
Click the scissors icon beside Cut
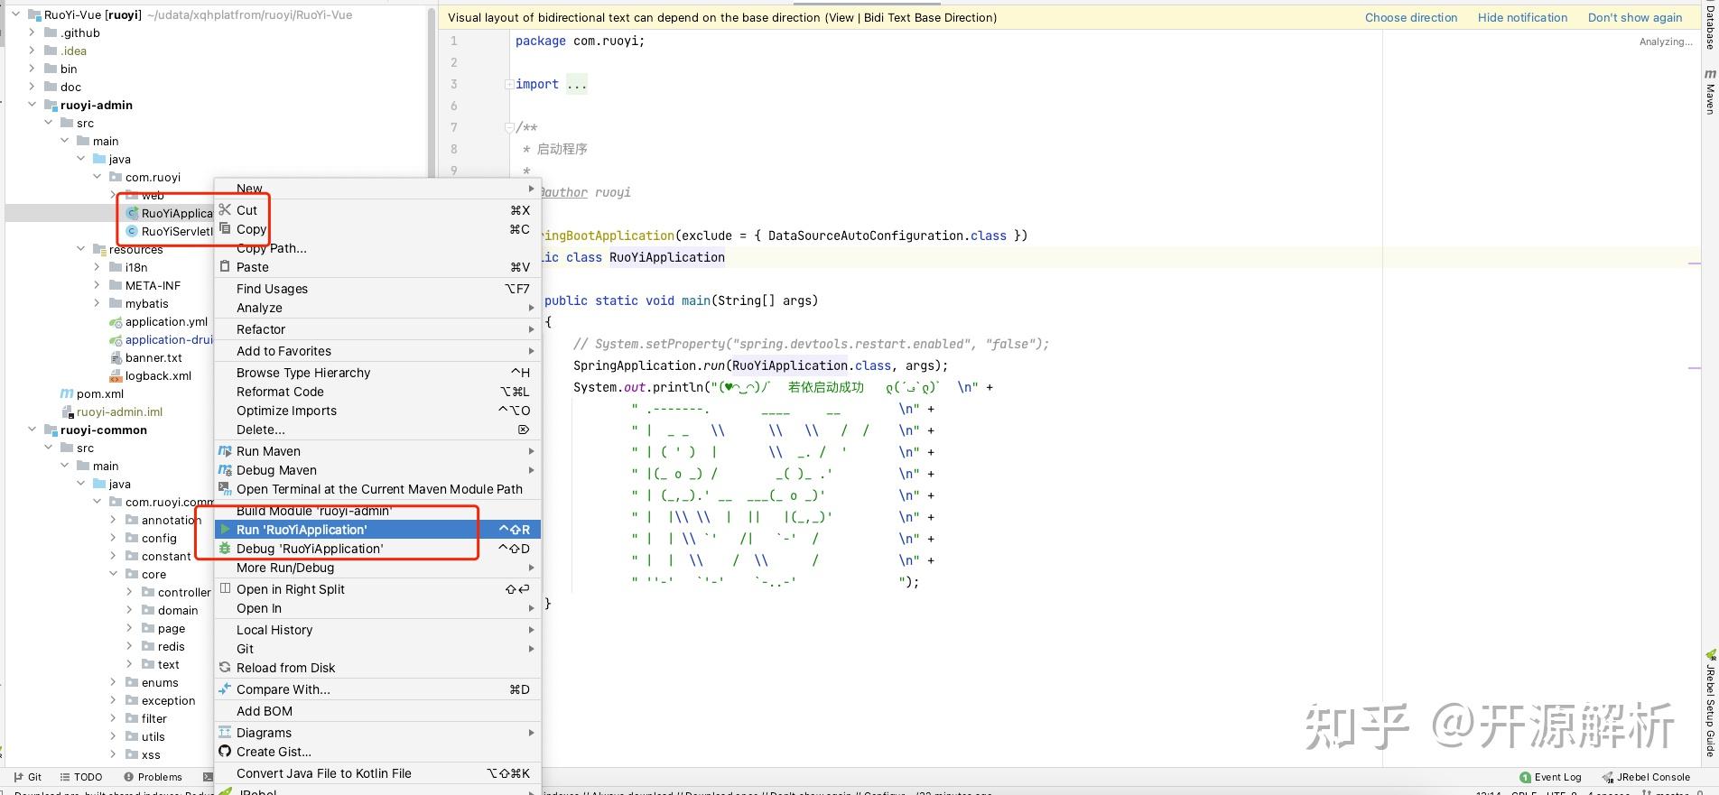pyautogui.click(x=225, y=209)
